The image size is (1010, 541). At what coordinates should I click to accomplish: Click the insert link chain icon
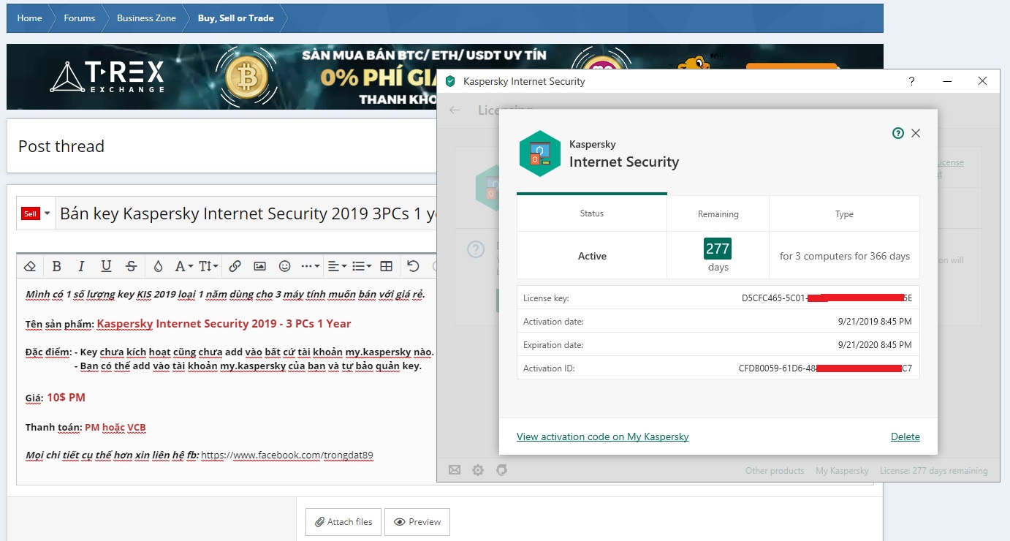[x=235, y=266]
